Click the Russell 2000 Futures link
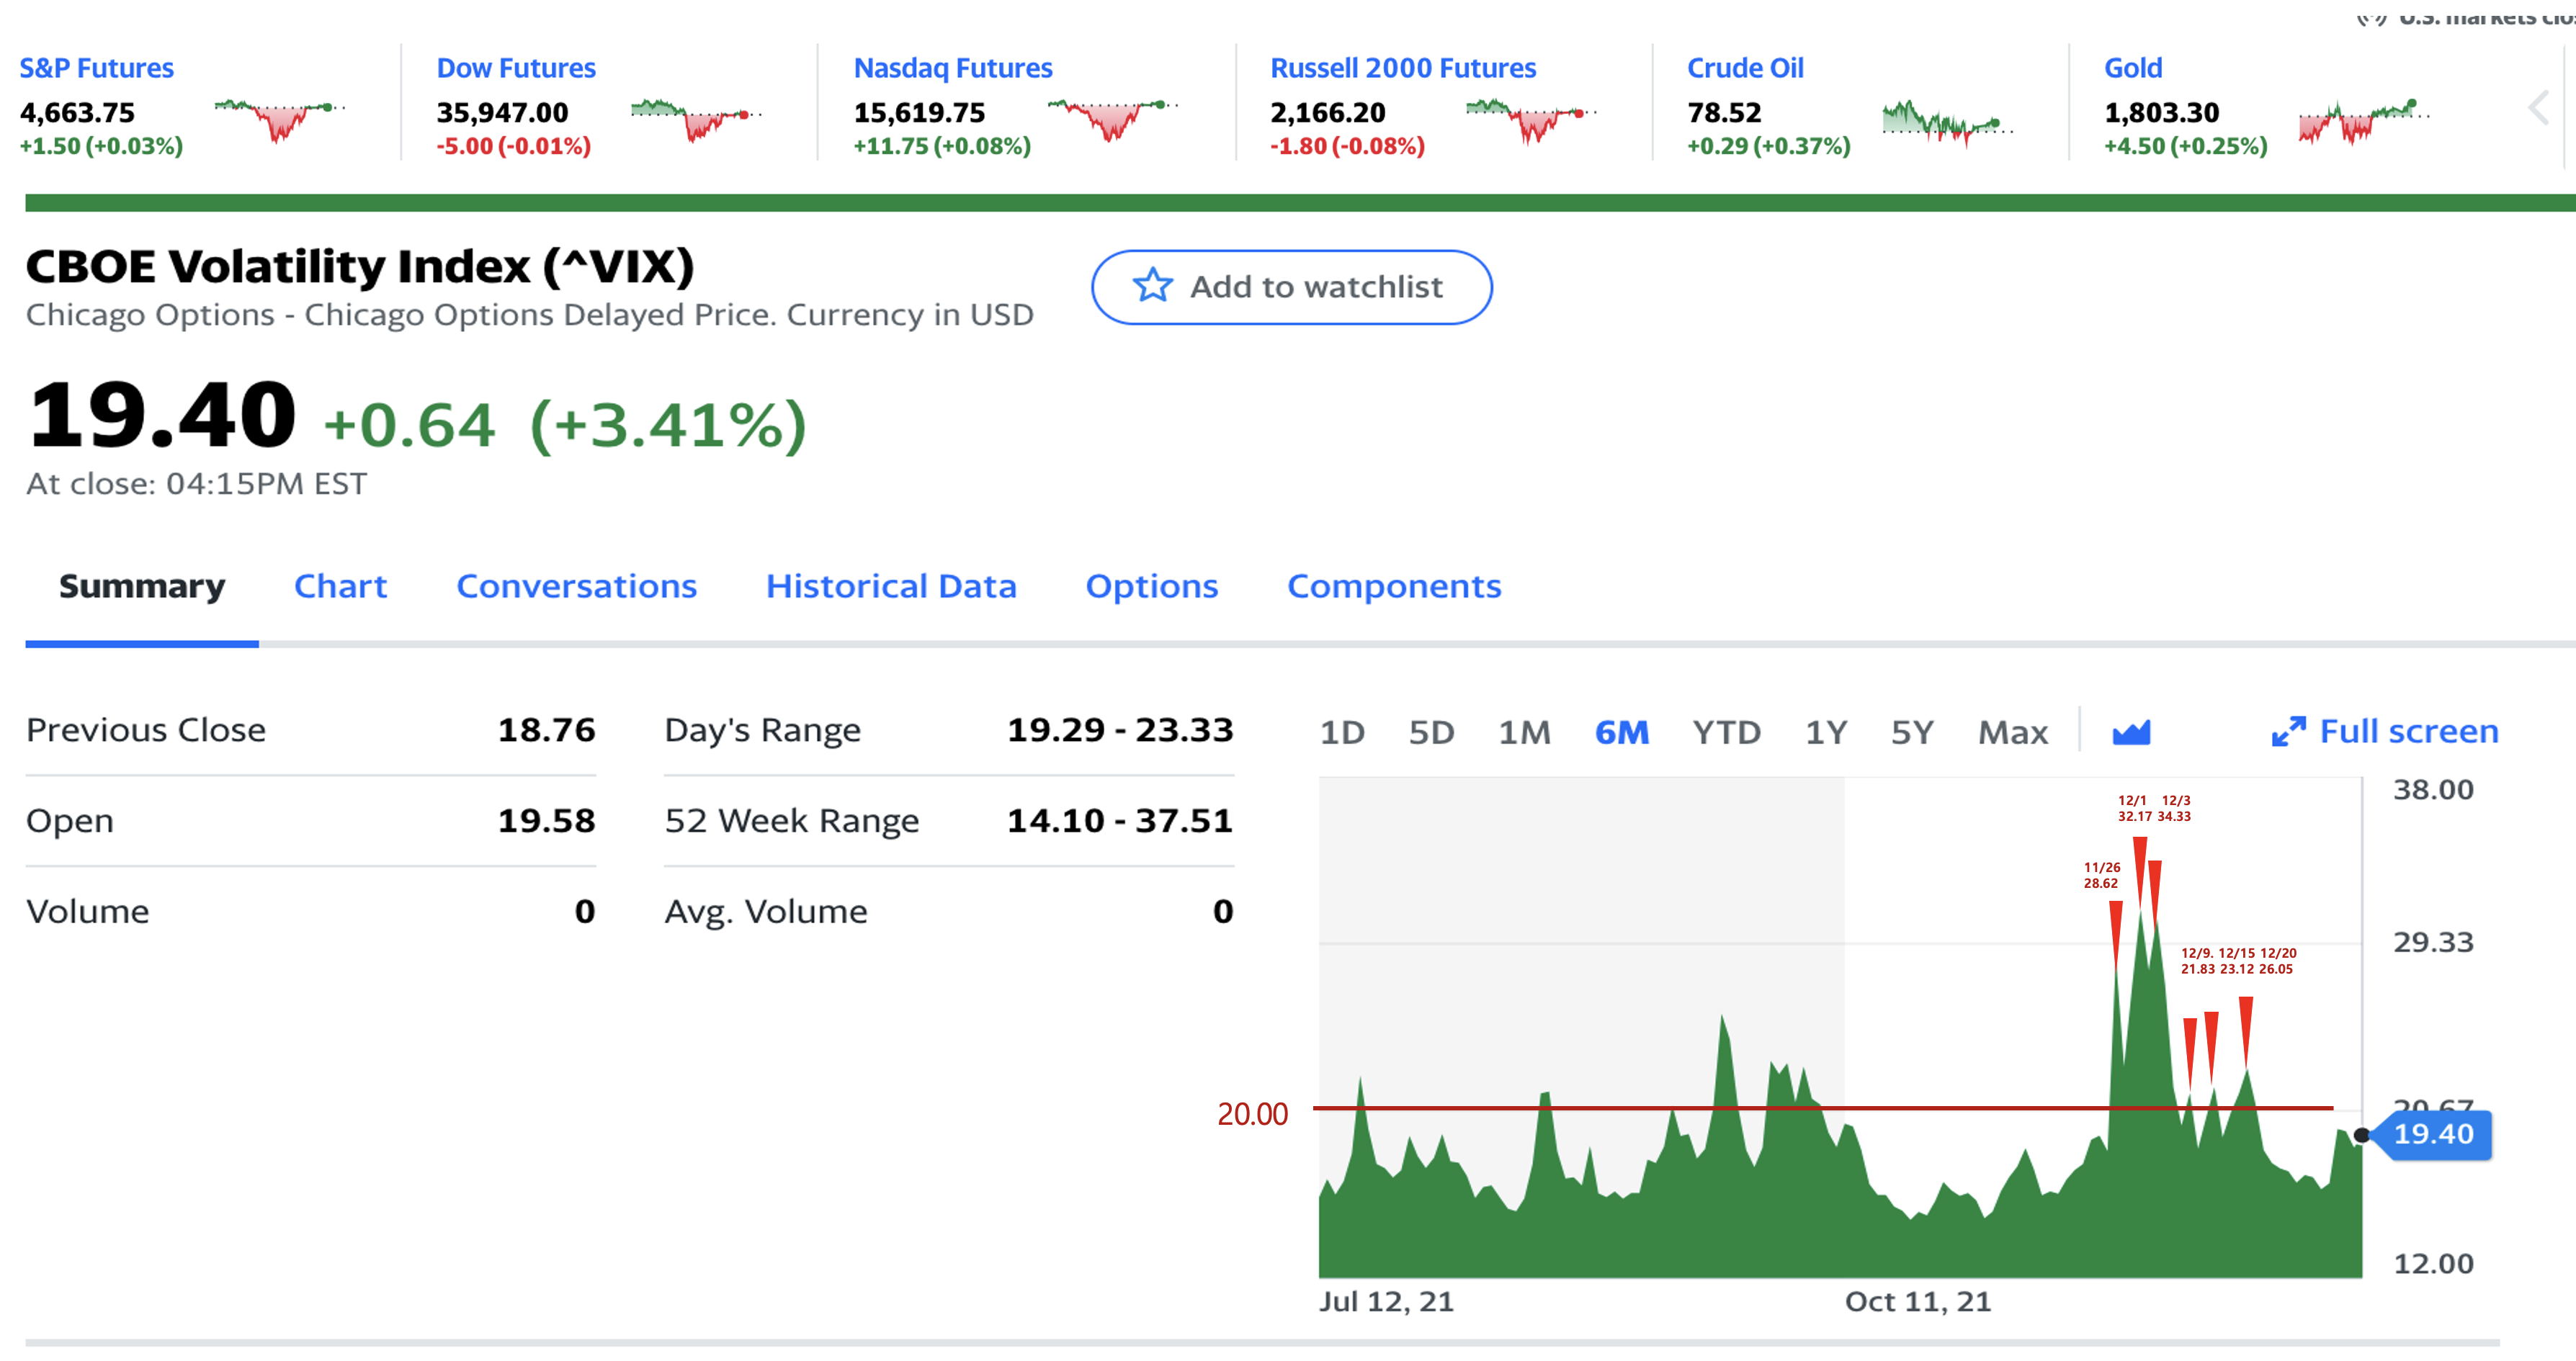 [x=1403, y=68]
